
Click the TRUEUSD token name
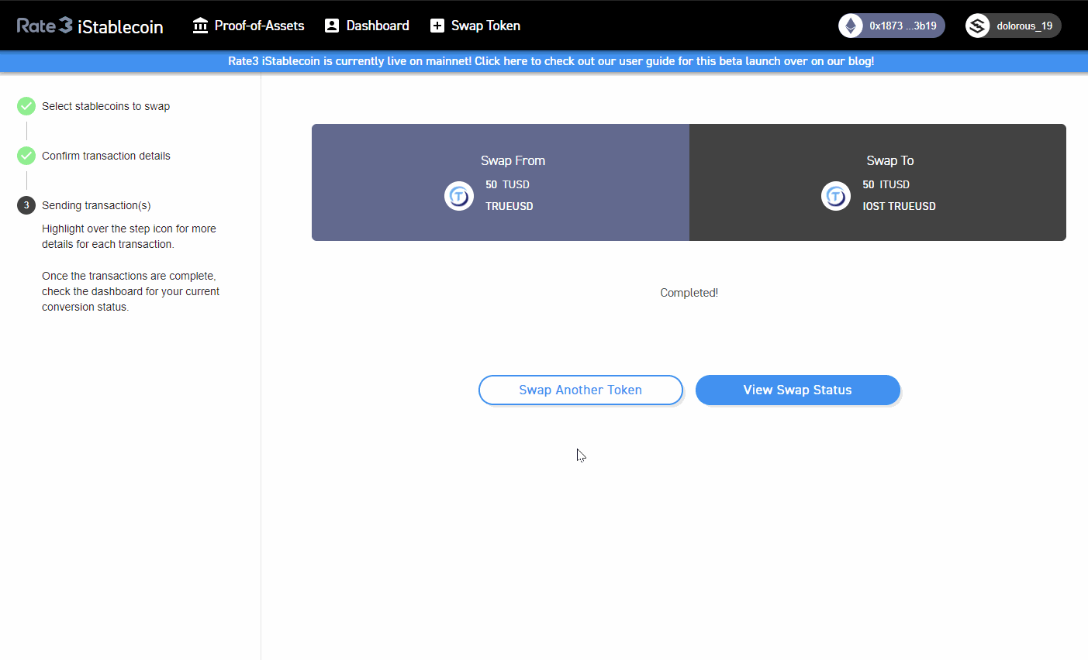point(509,206)
